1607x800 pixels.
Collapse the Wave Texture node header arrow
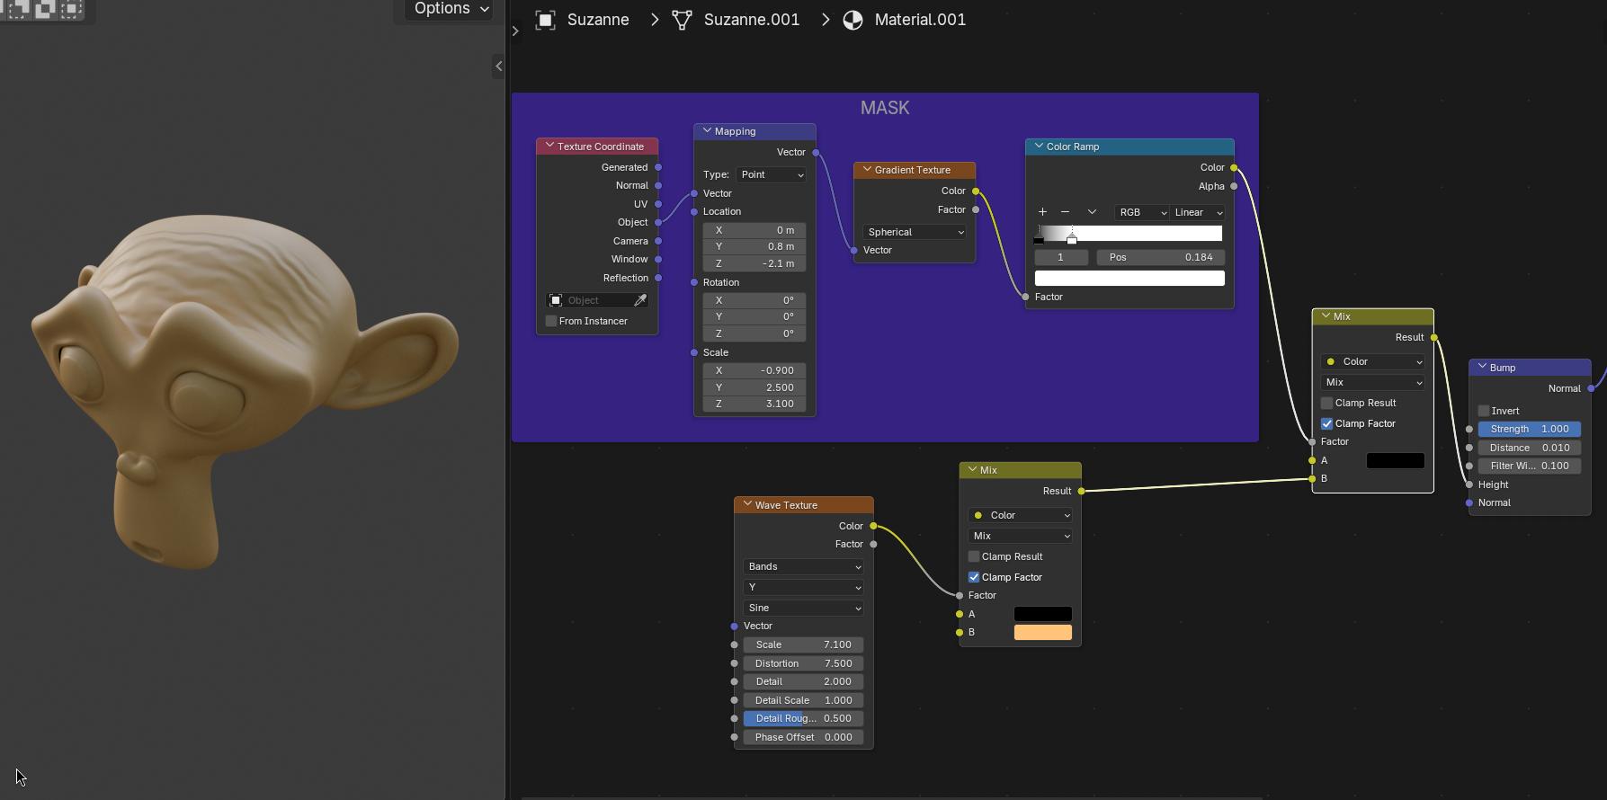point(747,504)
